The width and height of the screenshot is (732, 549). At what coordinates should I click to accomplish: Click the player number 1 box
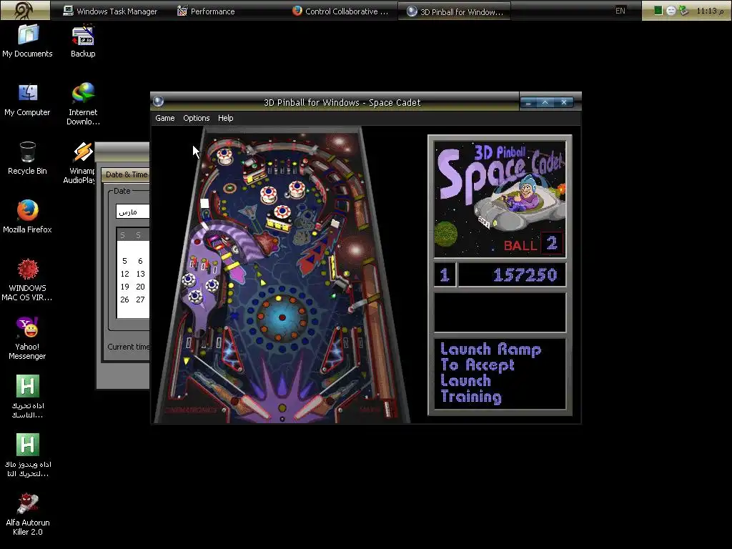tap(445, 274)
